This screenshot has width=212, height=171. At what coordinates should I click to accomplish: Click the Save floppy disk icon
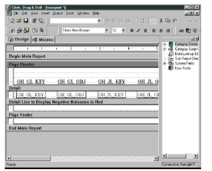point(26,21)
